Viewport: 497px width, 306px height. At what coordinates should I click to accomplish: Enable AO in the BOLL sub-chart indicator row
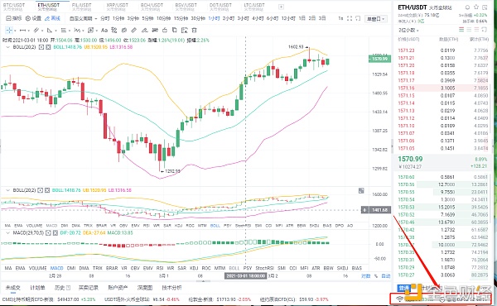(x=350, y=226)
